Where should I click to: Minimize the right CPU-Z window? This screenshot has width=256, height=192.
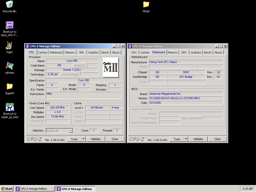point(217,46)
